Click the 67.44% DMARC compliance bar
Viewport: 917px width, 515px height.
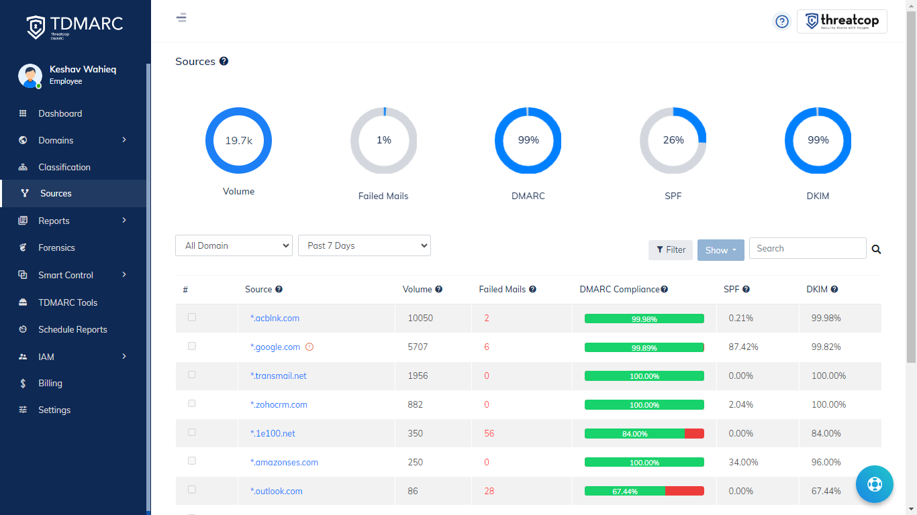pyautogui.click(x=644, y=492)
